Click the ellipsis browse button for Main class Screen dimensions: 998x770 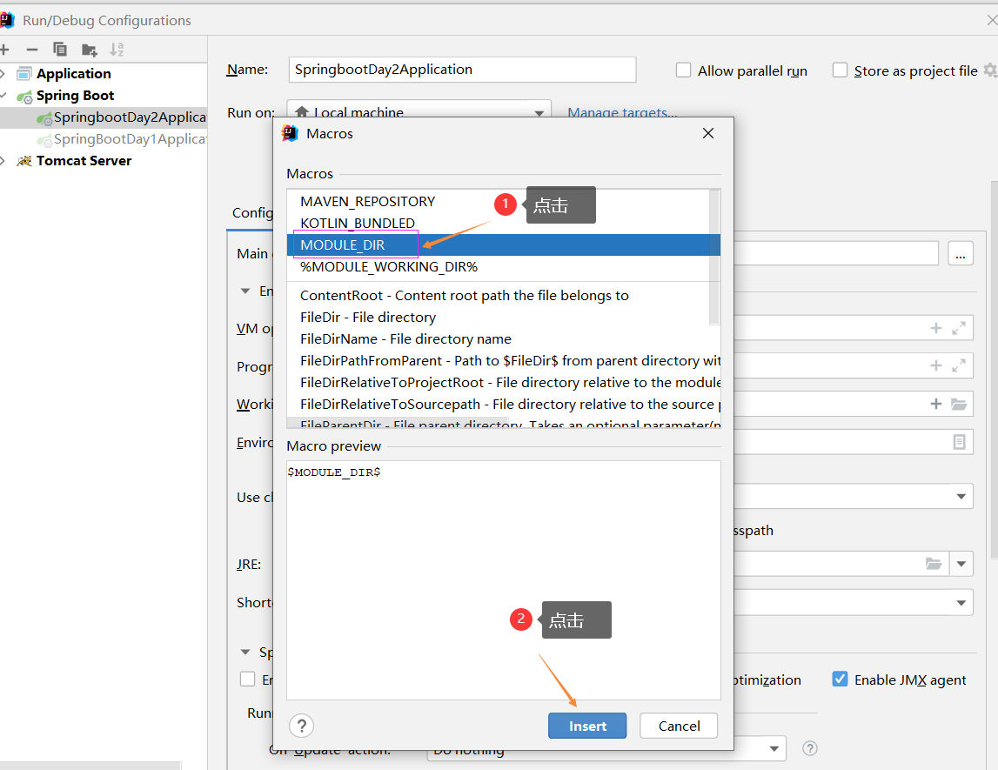point(961,253)
